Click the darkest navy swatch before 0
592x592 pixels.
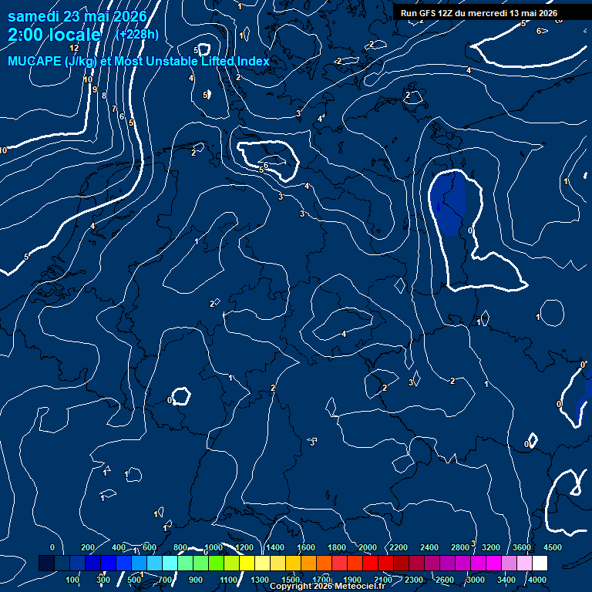[x=46, y=563]
